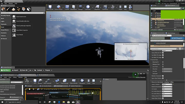This screenshot has height=104, width=185.
Task: Switch to the BP_GravityPlanet tab
Action: [x=43, y=75]
